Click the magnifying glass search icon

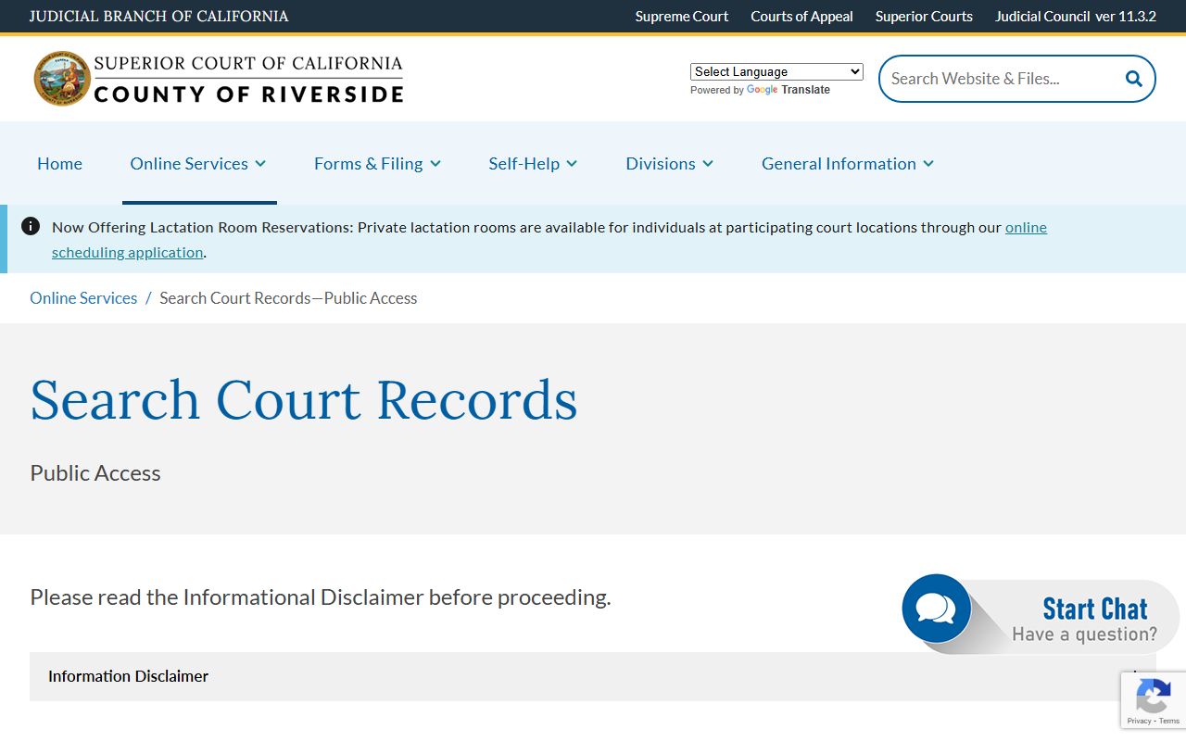point(1133,79)
